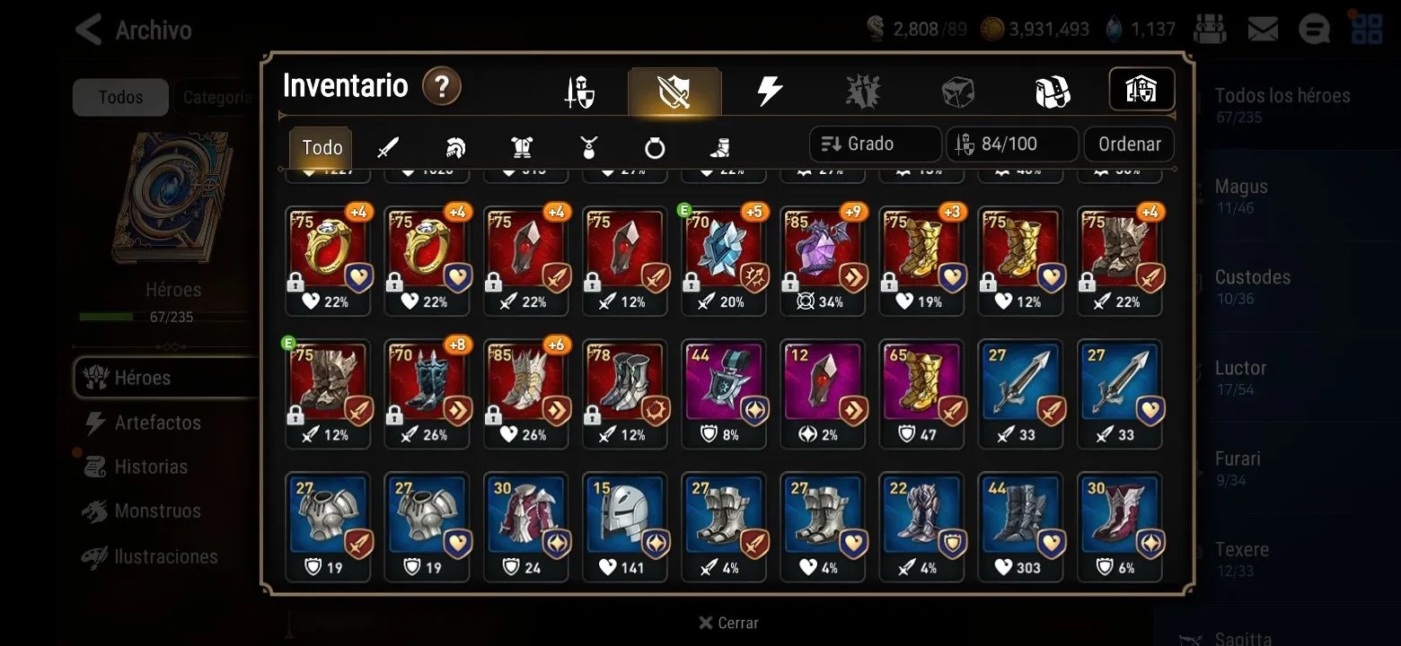Open the storage house icon button
This screenshot has height=646, width=1401.
(x=1141, y=90)
